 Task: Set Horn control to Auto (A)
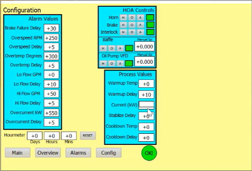140,18
